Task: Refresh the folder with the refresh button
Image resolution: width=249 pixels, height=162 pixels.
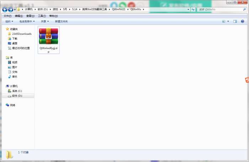Action: (193, 10)
